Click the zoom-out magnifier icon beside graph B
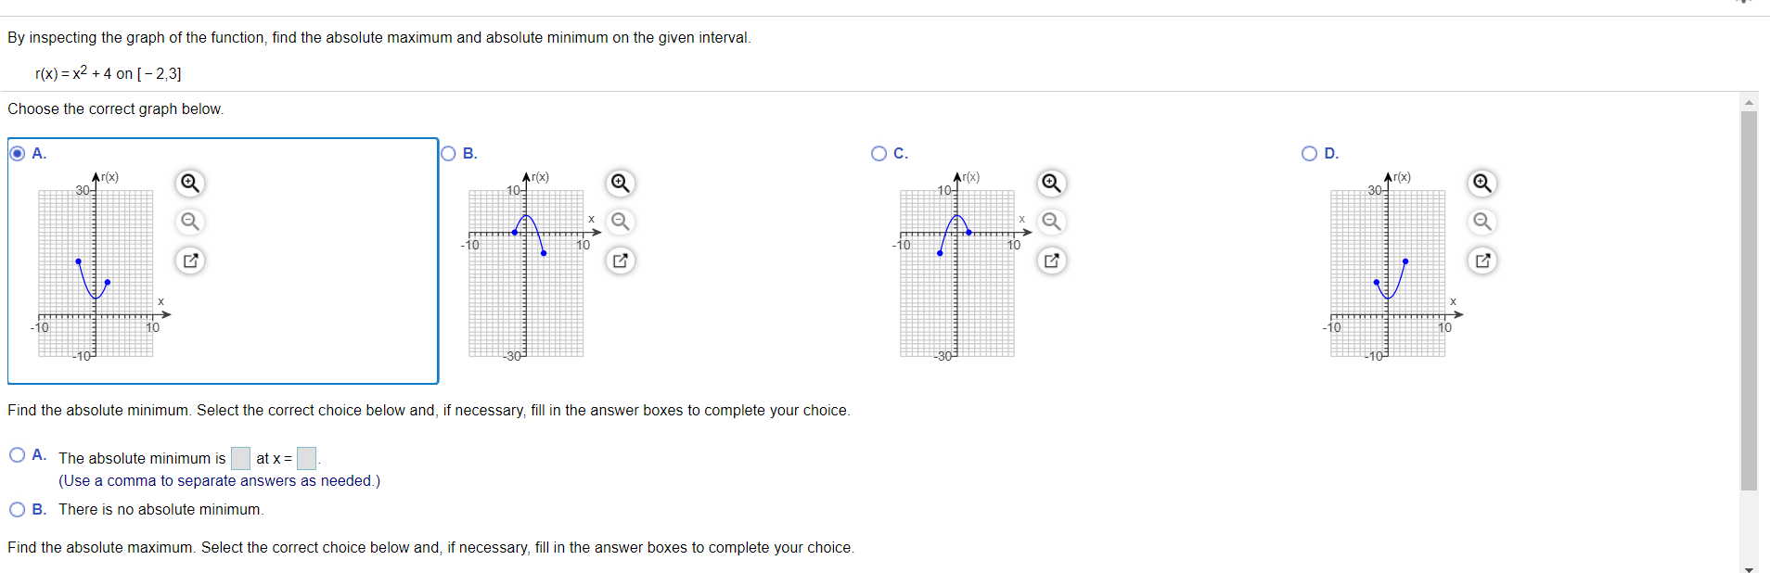 [620, 222]
